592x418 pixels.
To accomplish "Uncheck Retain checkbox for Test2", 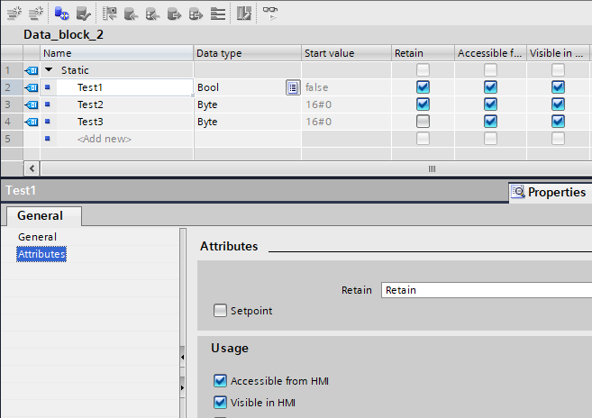I will point(423,104).
